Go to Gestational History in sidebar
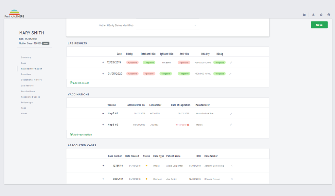335x196 pixels. coord(31,80)
